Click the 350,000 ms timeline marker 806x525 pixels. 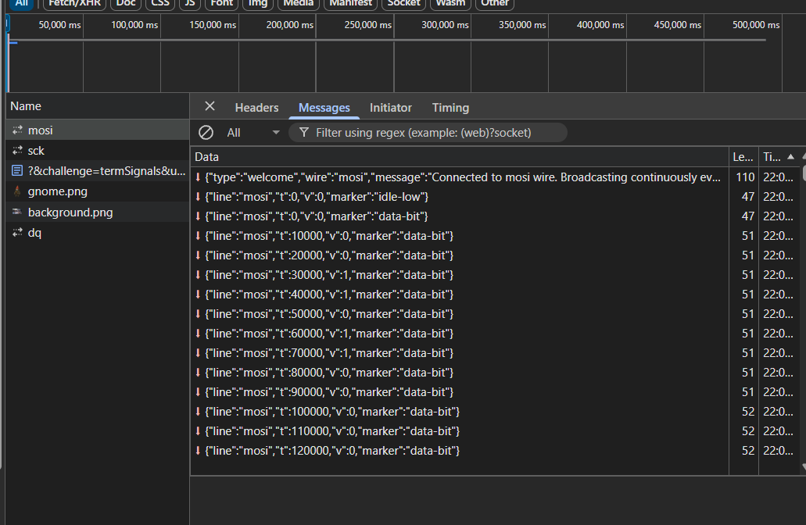(x=521, y=25)
